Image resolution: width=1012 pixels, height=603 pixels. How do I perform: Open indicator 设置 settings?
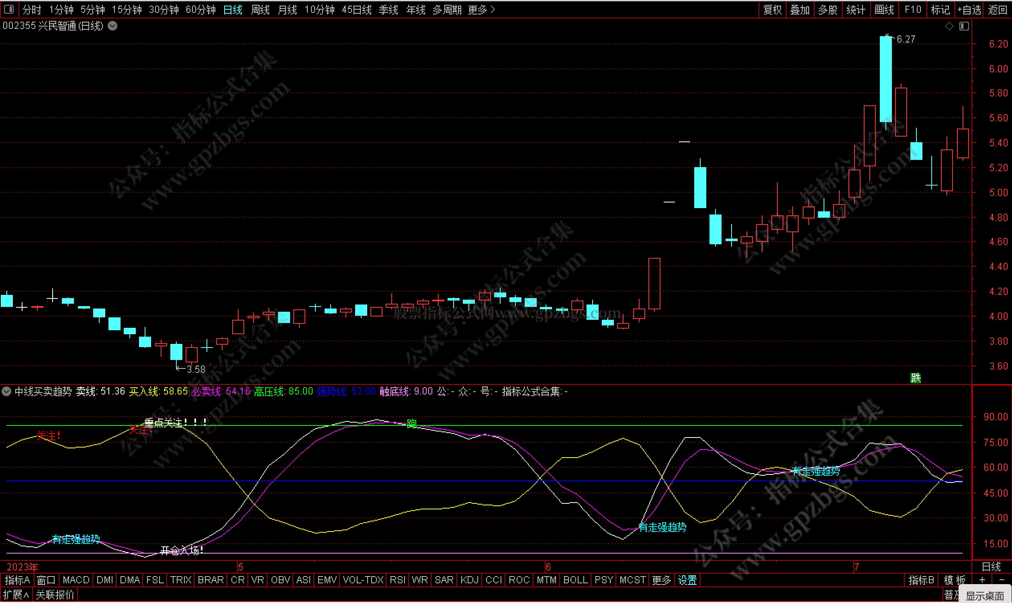[687, 580]
